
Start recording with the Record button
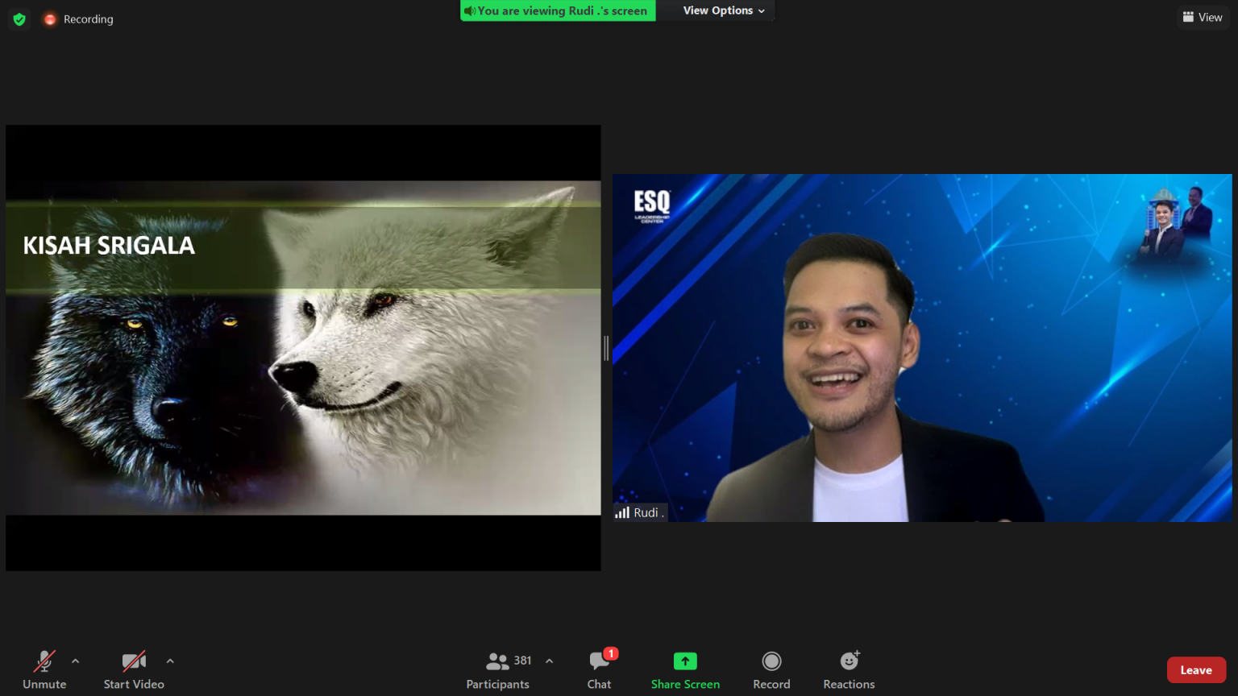[771, 670]
